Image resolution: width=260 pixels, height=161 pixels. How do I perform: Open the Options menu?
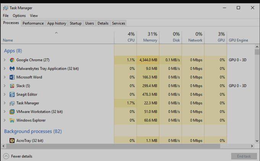19,16
